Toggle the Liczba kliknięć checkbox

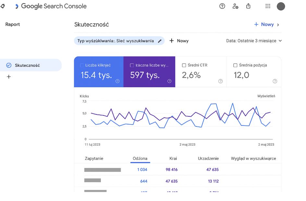point(82,65)
